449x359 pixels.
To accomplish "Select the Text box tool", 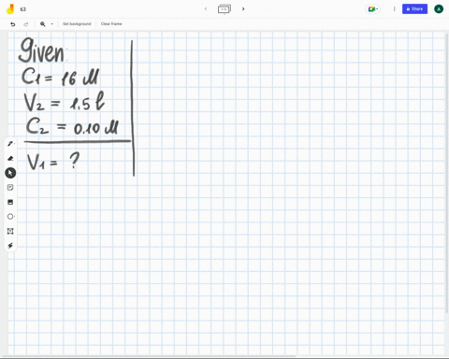I will (x=10, y=231).
